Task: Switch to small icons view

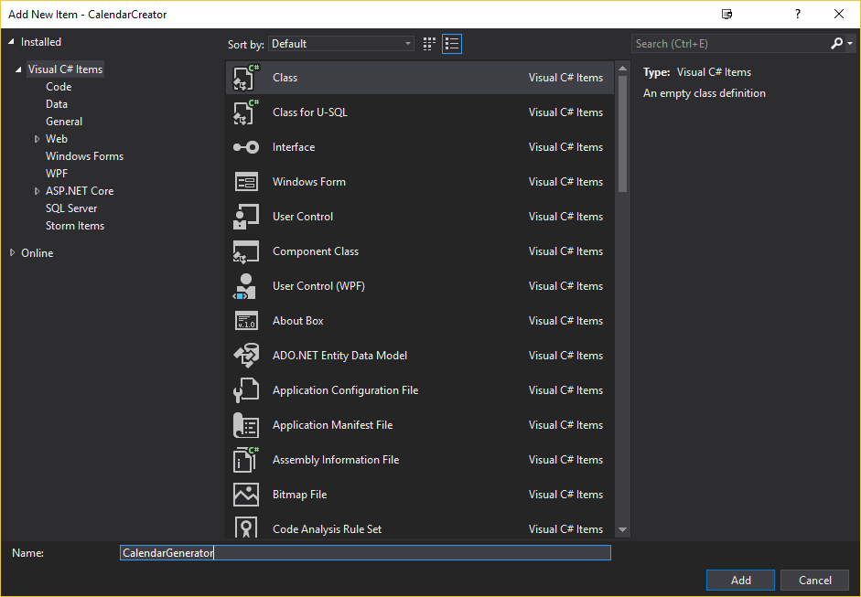Action: [x=430, y=44]
